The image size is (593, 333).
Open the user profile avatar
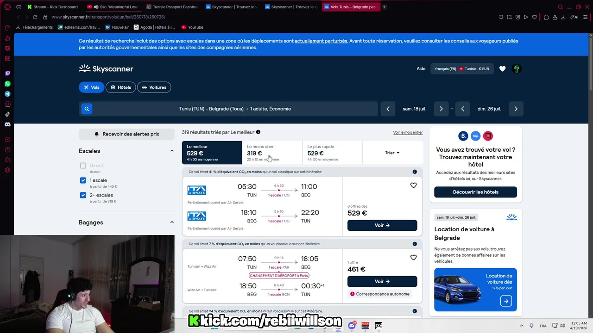pos(517,69)
